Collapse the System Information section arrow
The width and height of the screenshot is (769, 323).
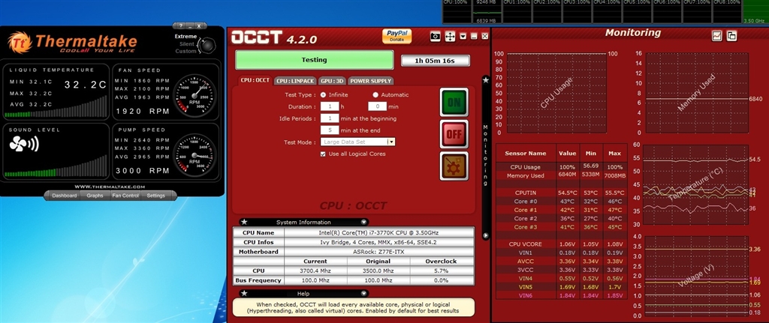click(x=363, y=222)
